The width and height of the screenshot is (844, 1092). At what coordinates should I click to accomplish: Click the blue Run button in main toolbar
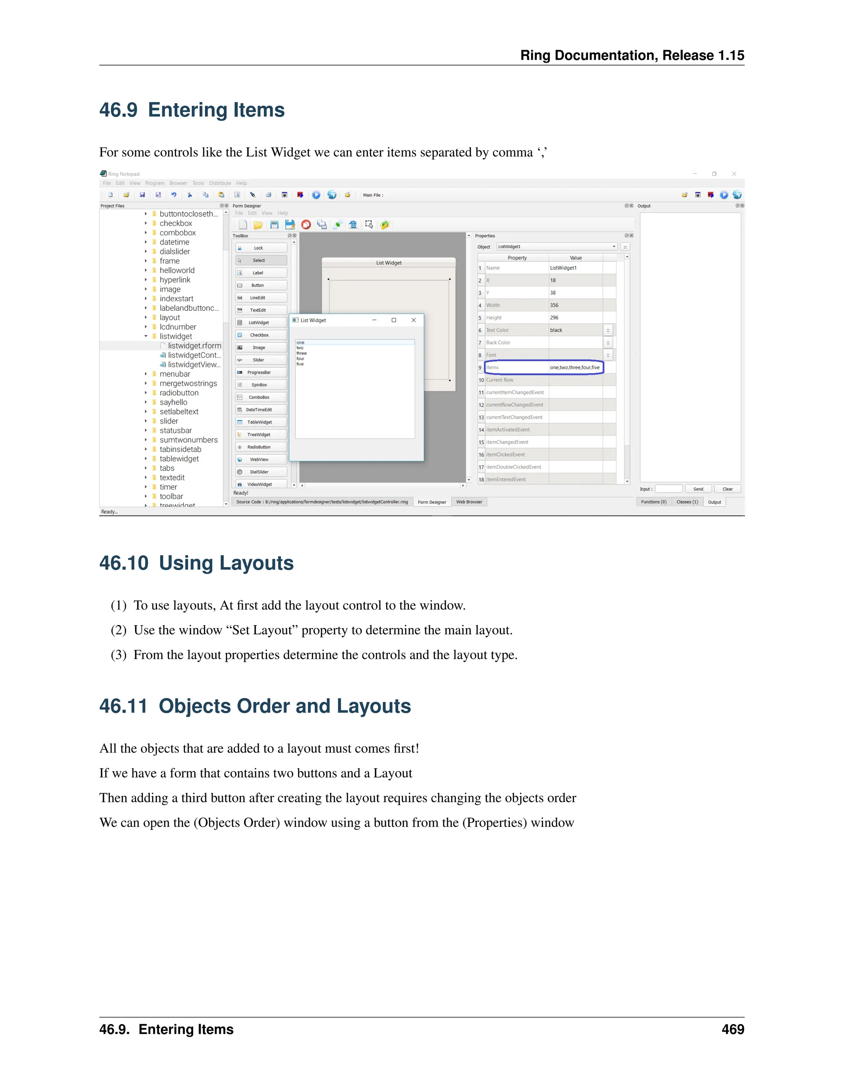pos(316,195)
